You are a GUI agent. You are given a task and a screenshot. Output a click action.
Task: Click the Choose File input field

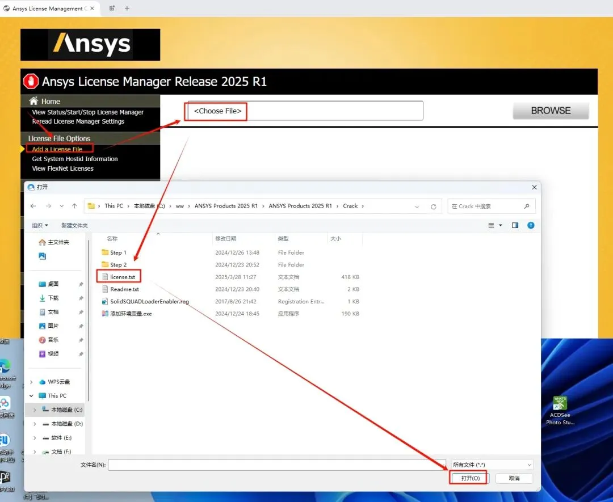pyautogui.click(x=305, y=111)
